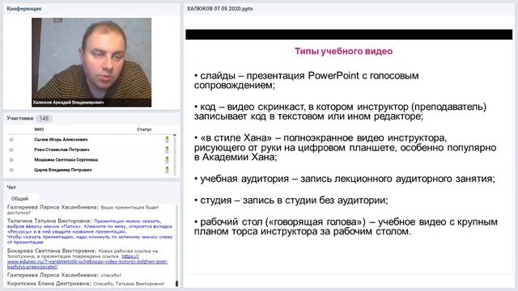Click the gray marker left of Царев Владимир Петрович

[11, 171]
